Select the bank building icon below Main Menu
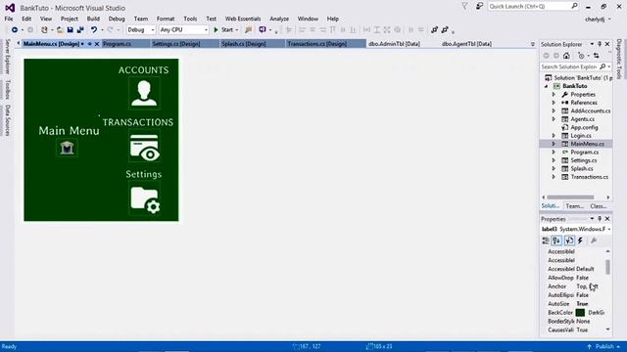627x352 pixels. pos(68,148)
